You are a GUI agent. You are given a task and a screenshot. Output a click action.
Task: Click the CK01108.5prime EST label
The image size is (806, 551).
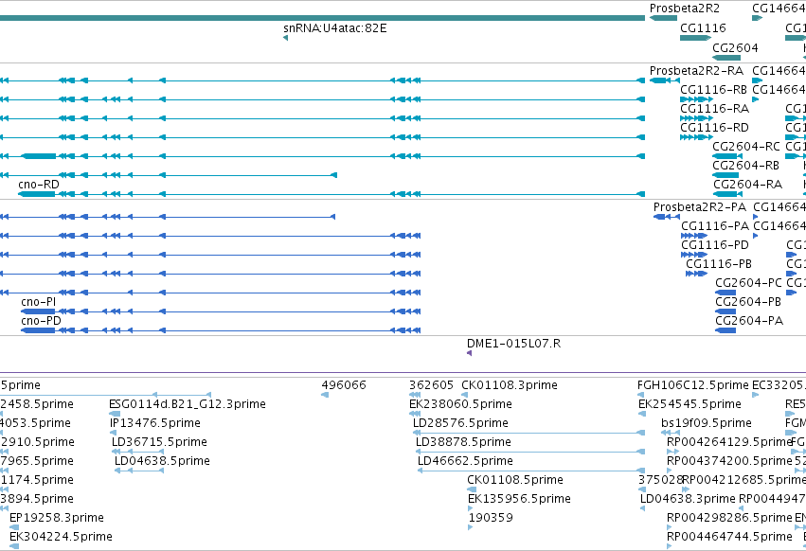point(514,480)
